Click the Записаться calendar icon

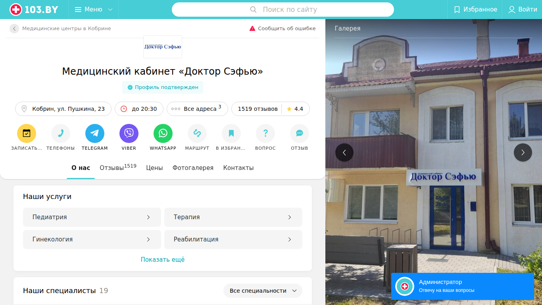[x=27, y=133]
